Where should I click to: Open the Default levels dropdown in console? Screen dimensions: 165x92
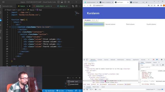pos(151,89)
